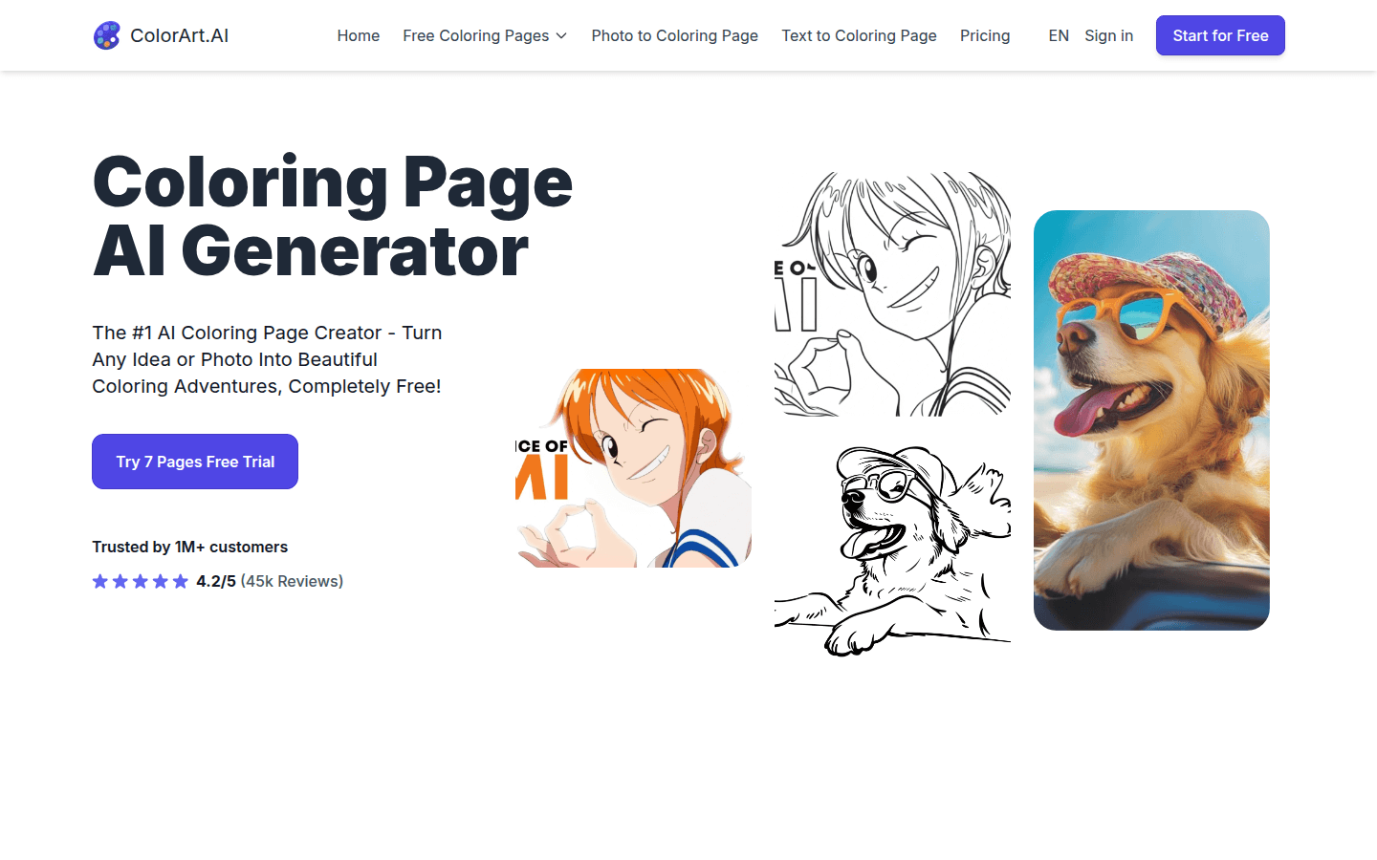1377x860 pixels.
Task: Go to the Home menu item
Action: coord(359,35)
